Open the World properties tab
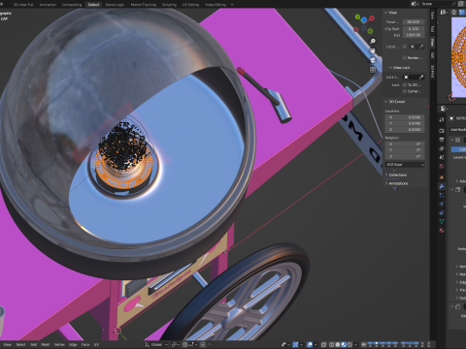 click(442, 166)
